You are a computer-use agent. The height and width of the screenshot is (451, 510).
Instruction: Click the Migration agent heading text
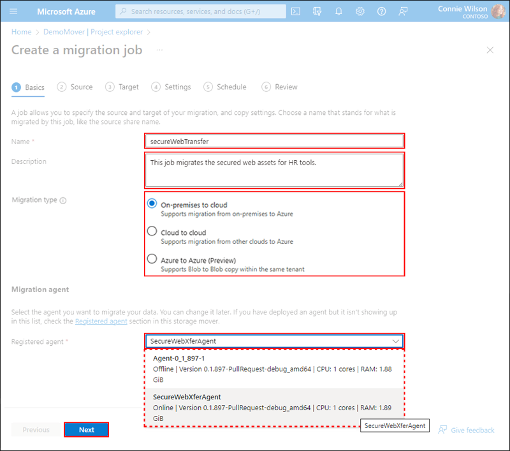(x=40, y=289)
